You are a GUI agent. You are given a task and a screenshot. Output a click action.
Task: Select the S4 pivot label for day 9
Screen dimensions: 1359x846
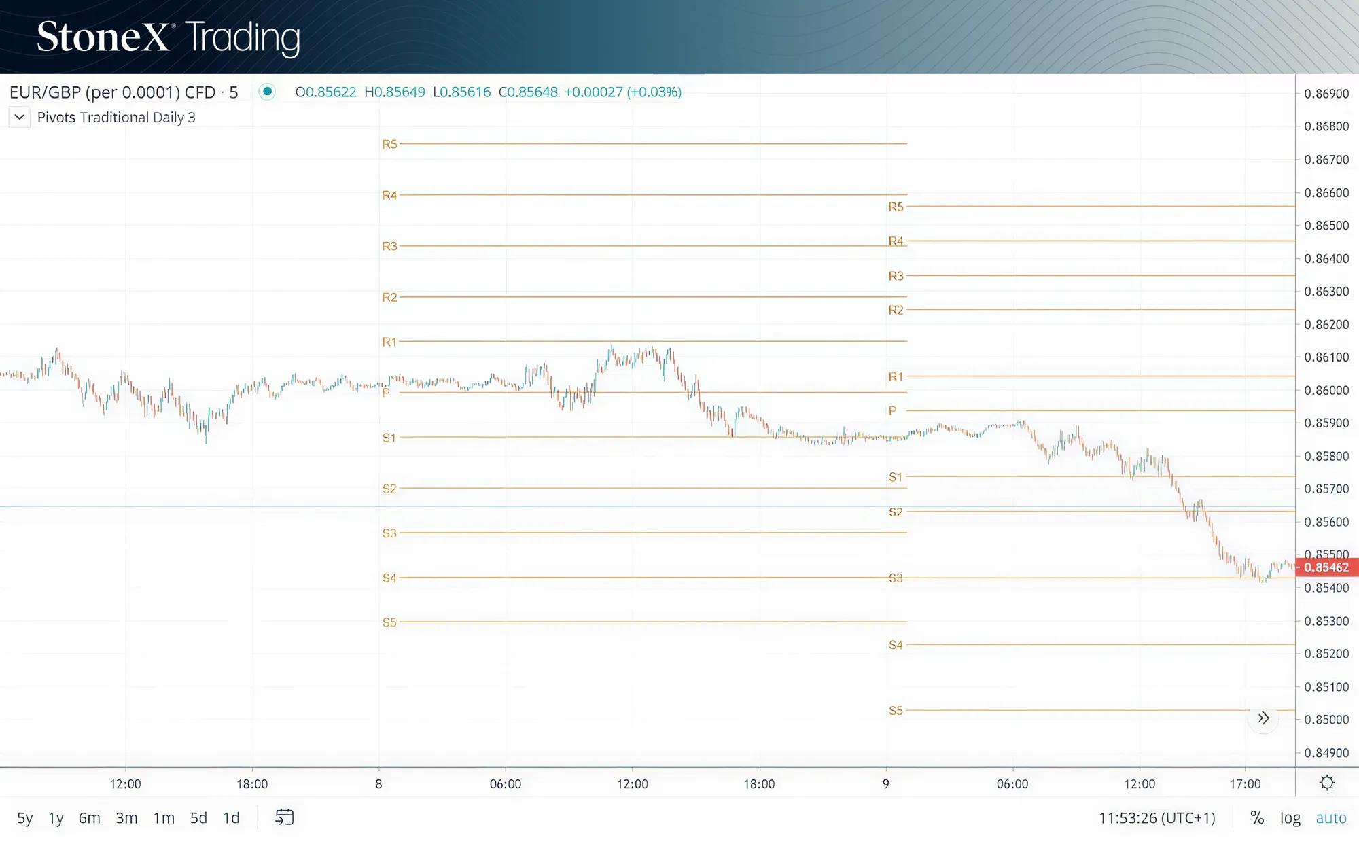click(x=896, y=645)
